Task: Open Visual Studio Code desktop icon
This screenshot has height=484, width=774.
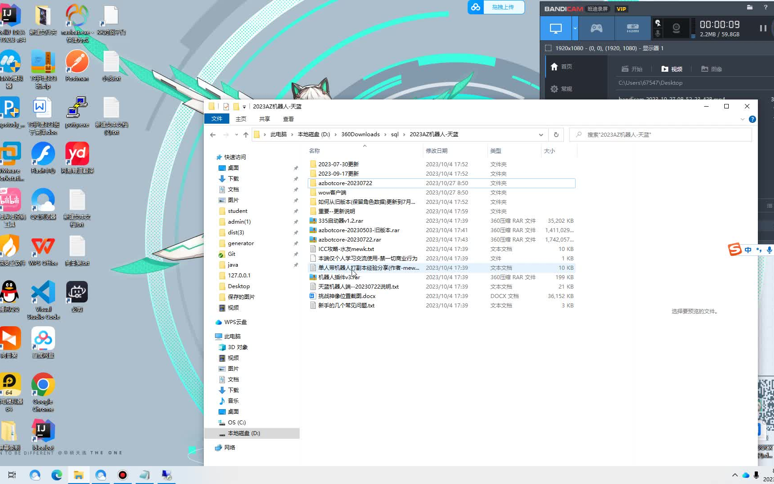Action: coord(43,300)
